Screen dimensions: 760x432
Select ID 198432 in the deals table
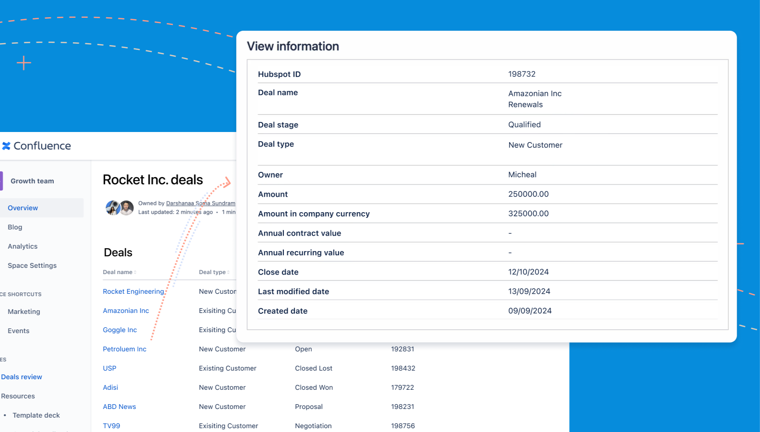click(x=403, y=368)
